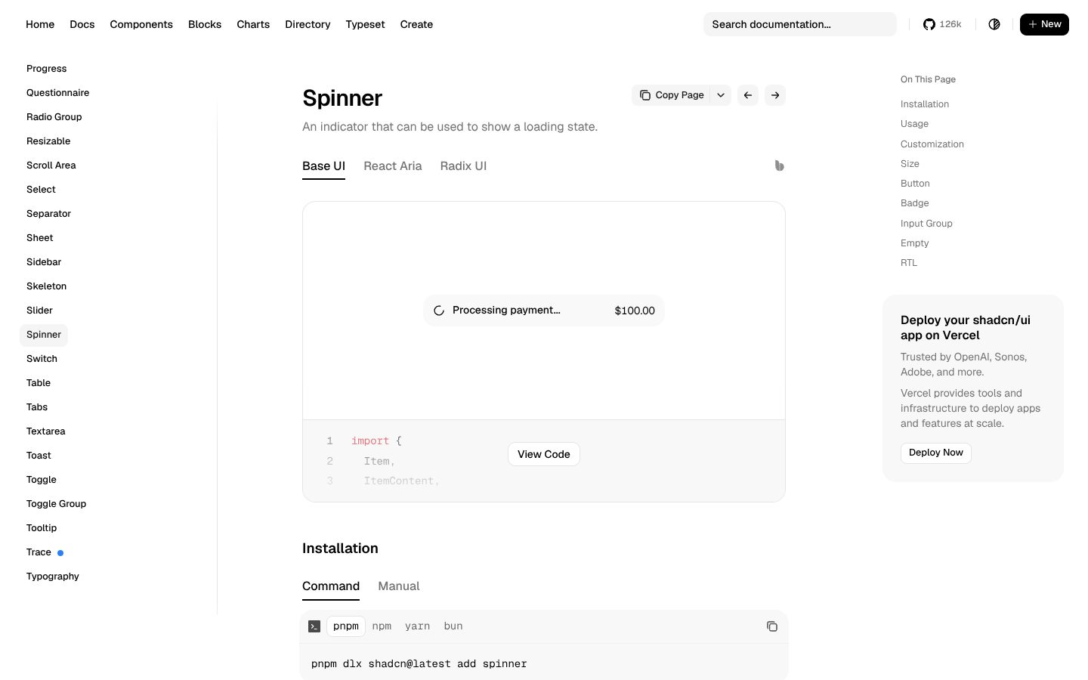Open Typeset in the top navigation
Image resolution: width=1088 pixels, height=680 pixels.
click(365, 24)
